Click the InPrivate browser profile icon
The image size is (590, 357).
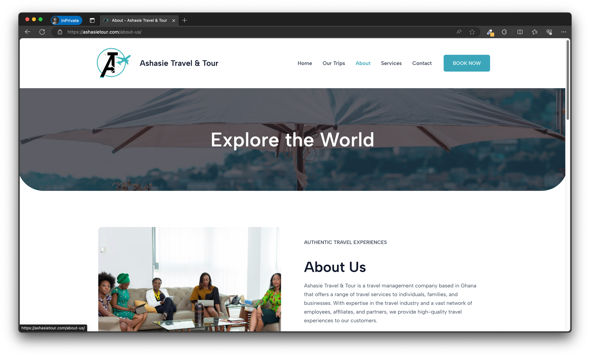[55, 20]
